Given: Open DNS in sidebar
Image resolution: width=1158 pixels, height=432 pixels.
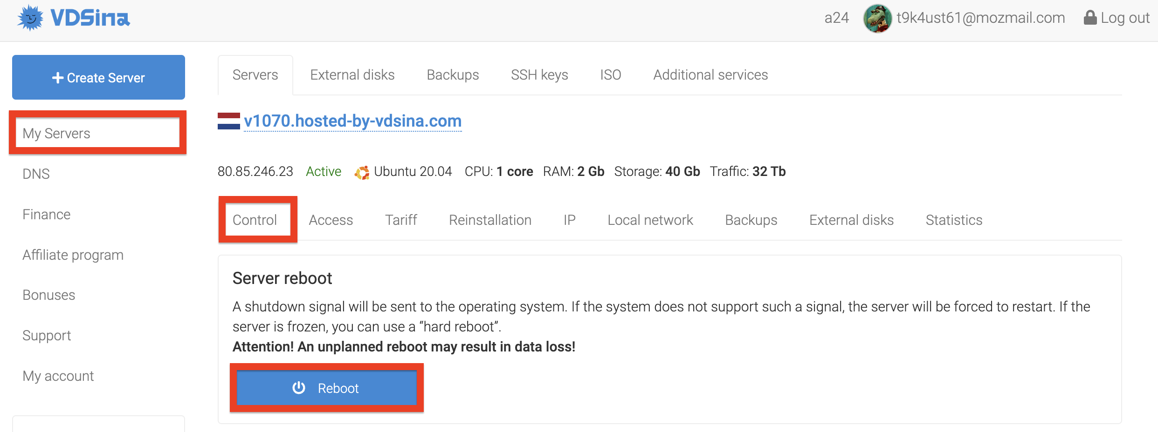Looking at the screenshot, I should click(x=36, y=174).
